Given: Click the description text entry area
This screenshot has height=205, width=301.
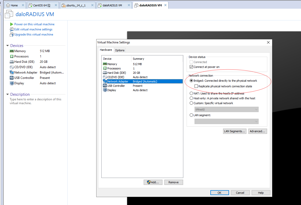Looking at the screenshot, I should point(35,101).
